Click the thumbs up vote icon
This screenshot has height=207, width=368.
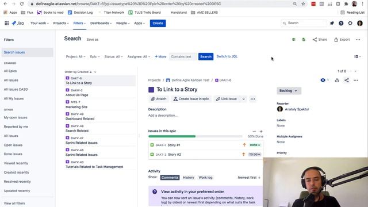[337, 80]
